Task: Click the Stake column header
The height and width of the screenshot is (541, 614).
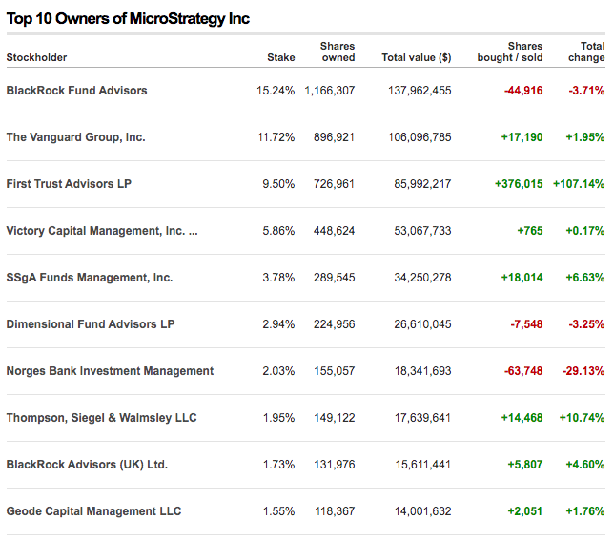Action: click(x=280, y=57)
